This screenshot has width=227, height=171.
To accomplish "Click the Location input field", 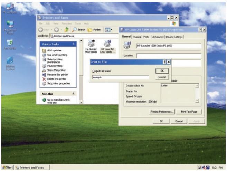I will coord(169,56).
